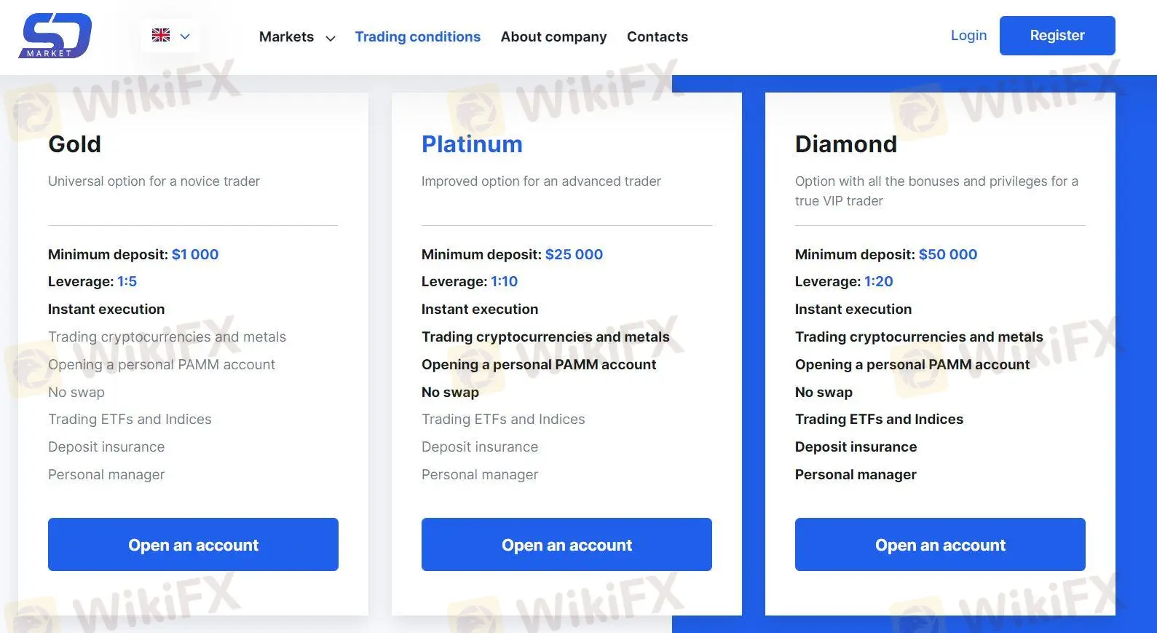Open an account for the Platinum plan
This screenshot has width=1157, height=633.
tap(566, 544)
